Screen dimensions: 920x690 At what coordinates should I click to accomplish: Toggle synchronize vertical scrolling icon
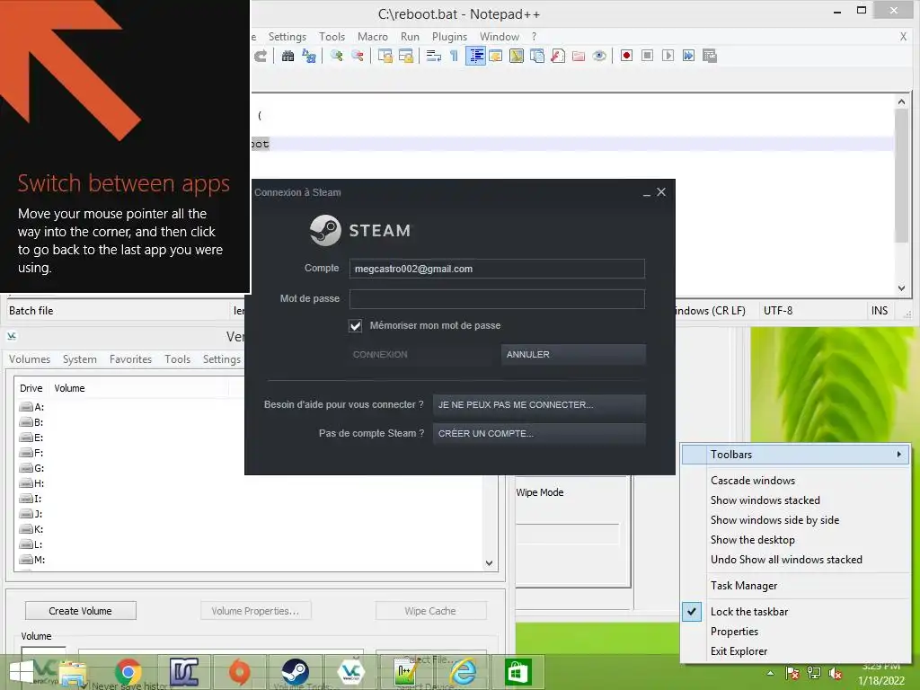point(385,56)
